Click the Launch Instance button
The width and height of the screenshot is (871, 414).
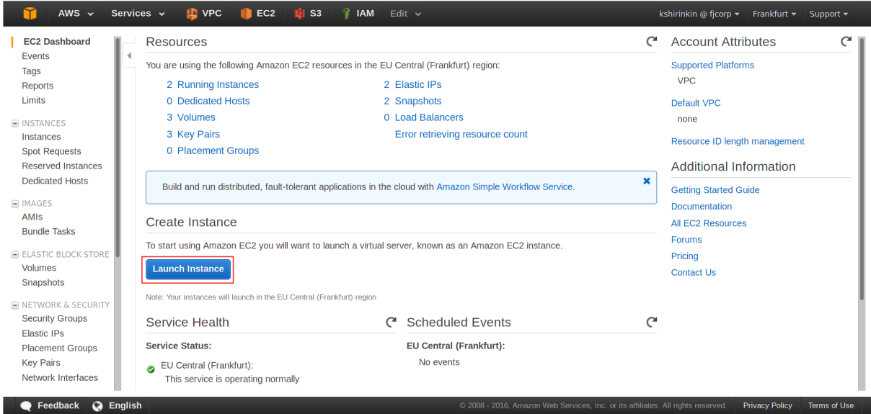click(x=188, y=269)
